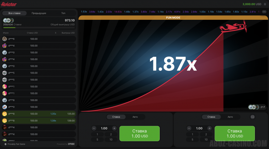The height and width of the screenshot is (149, 269).
Task: Switch right bet panel to Авто mode
Action: point(230,117)
